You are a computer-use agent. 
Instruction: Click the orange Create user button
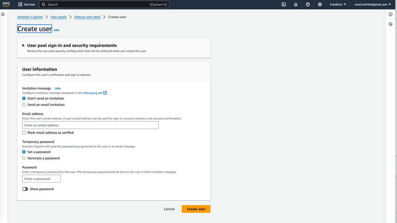(x=196, y=209)
